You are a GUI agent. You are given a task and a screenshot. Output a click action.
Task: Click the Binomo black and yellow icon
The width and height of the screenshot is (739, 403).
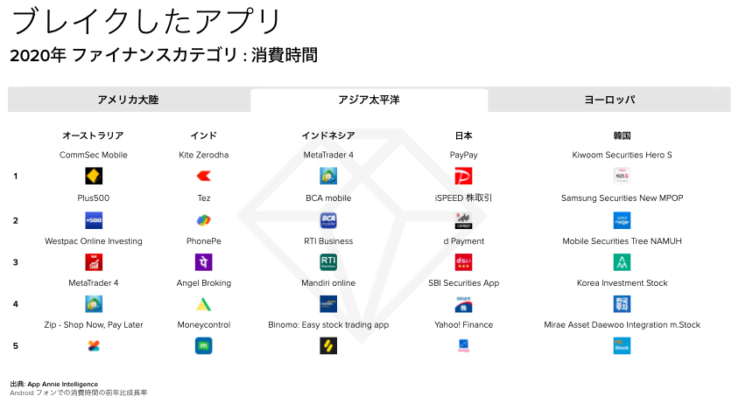[328, 346]
